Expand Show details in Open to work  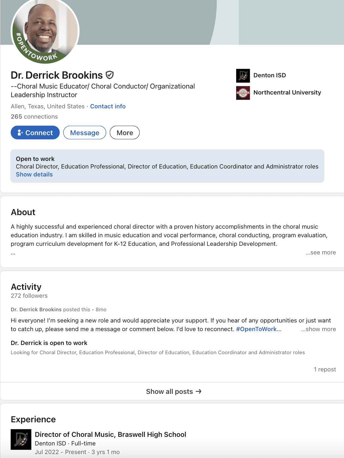tap(34, 174)
